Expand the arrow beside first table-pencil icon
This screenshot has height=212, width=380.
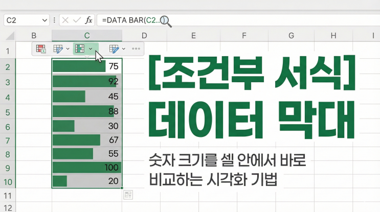(x=68, y=49)
